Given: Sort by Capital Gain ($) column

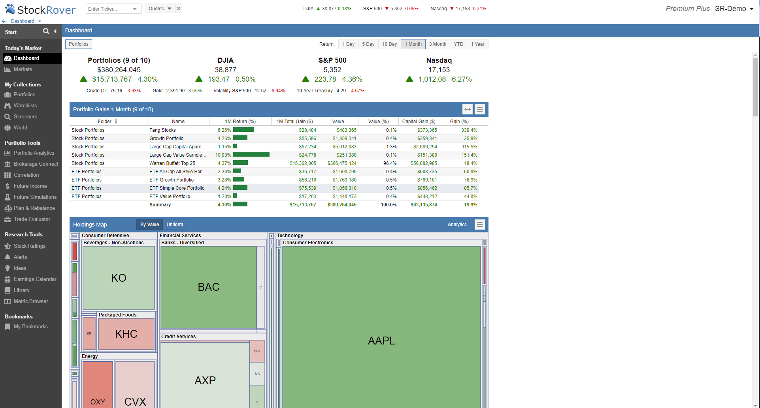Looking at the screenshot, I should 419,122.
